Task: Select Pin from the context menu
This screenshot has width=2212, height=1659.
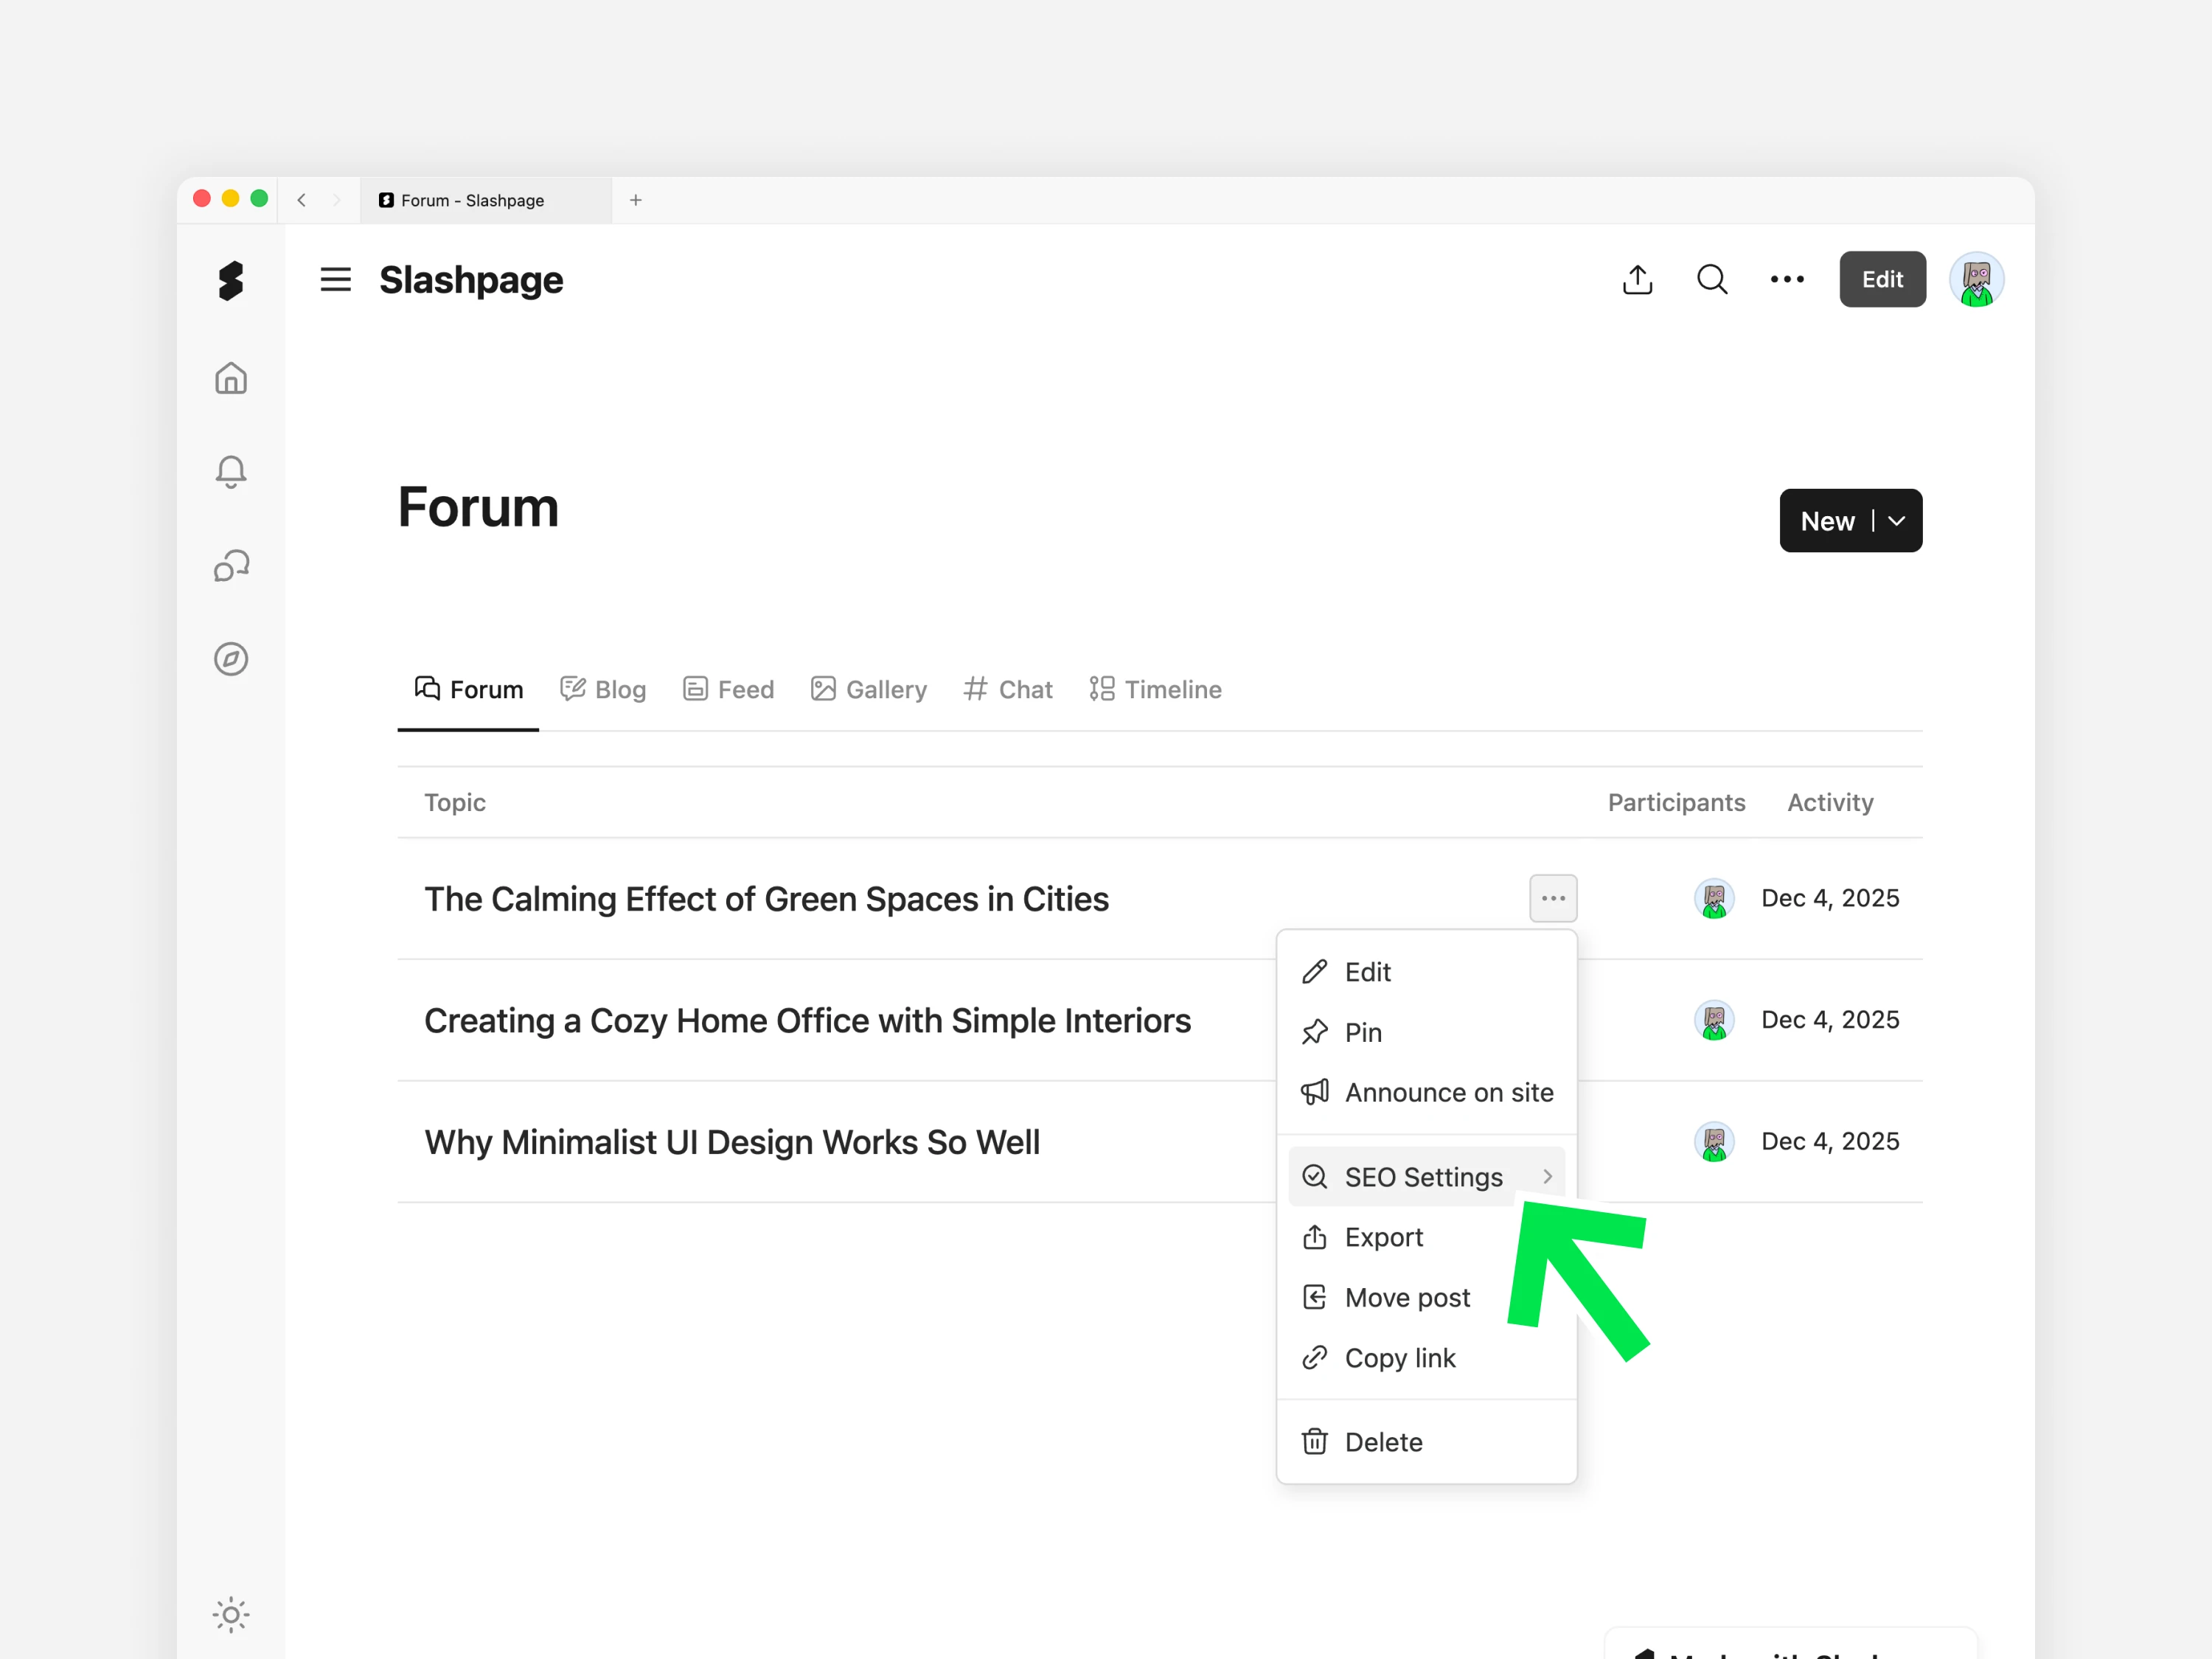Action: 1363,1032
